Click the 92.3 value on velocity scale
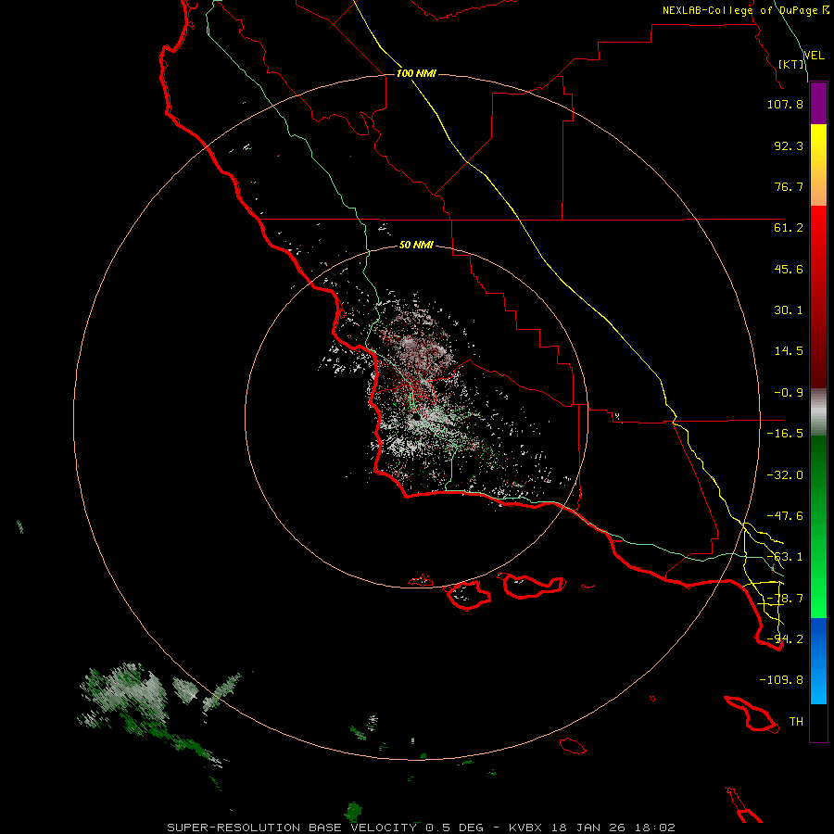834x834 pixels. point(789,145)
